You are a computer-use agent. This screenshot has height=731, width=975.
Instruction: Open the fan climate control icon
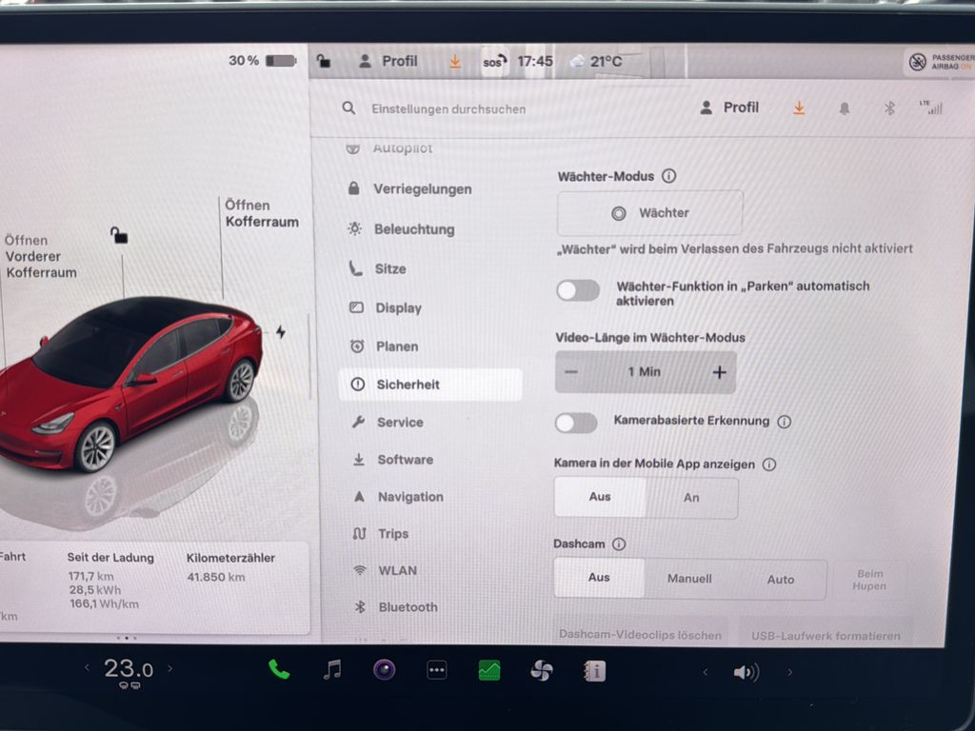541,671
